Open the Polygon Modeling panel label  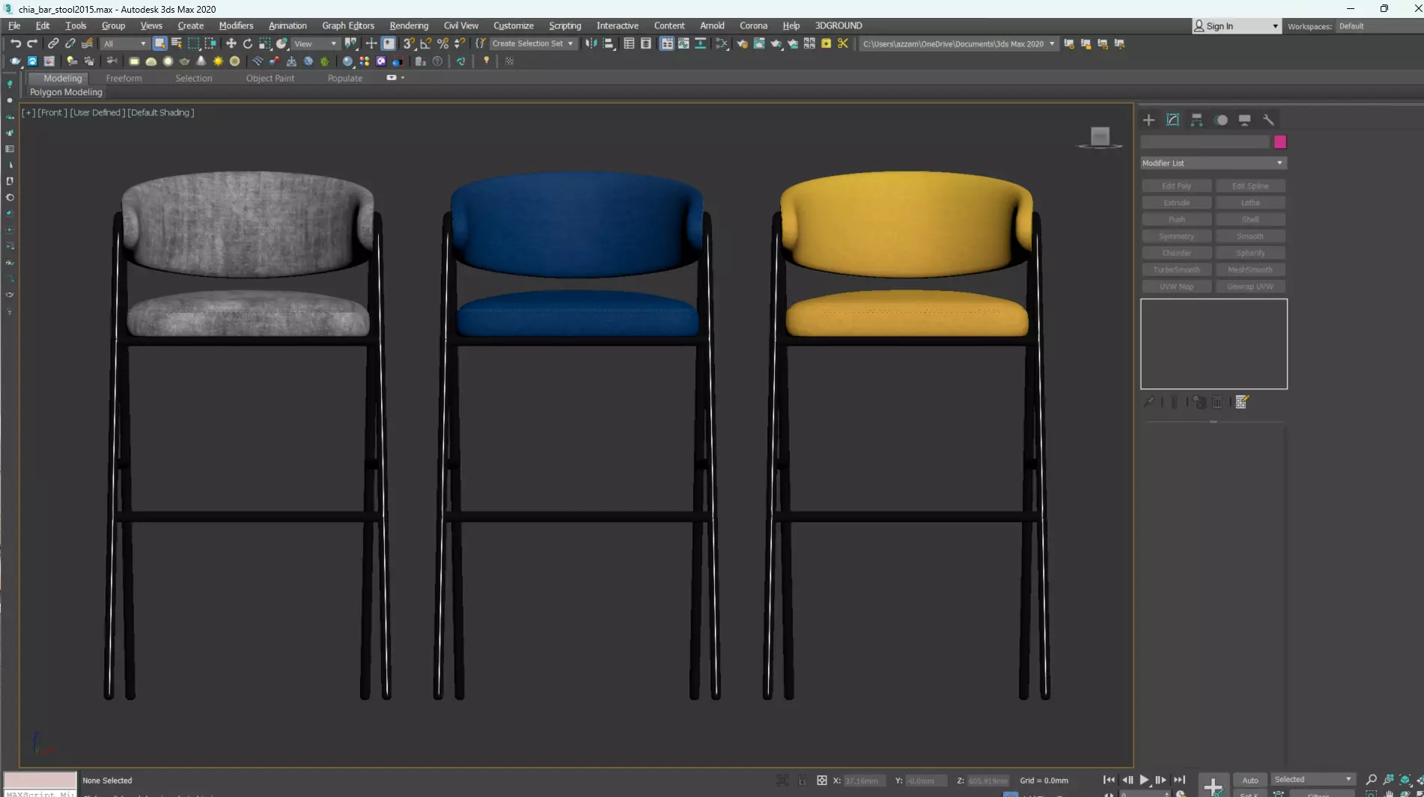(x=66, y=92)
